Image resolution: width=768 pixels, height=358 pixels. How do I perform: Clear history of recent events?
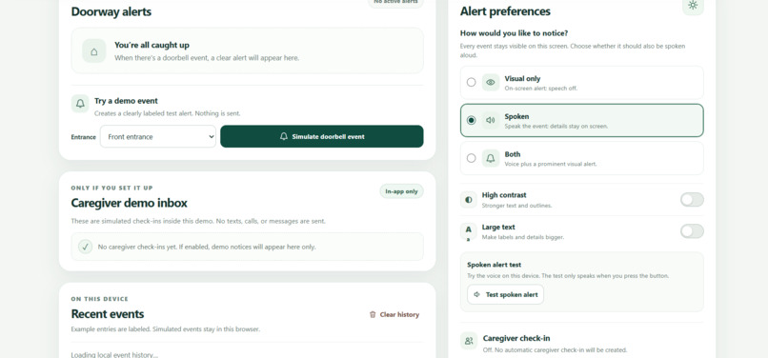coord(394,314)
